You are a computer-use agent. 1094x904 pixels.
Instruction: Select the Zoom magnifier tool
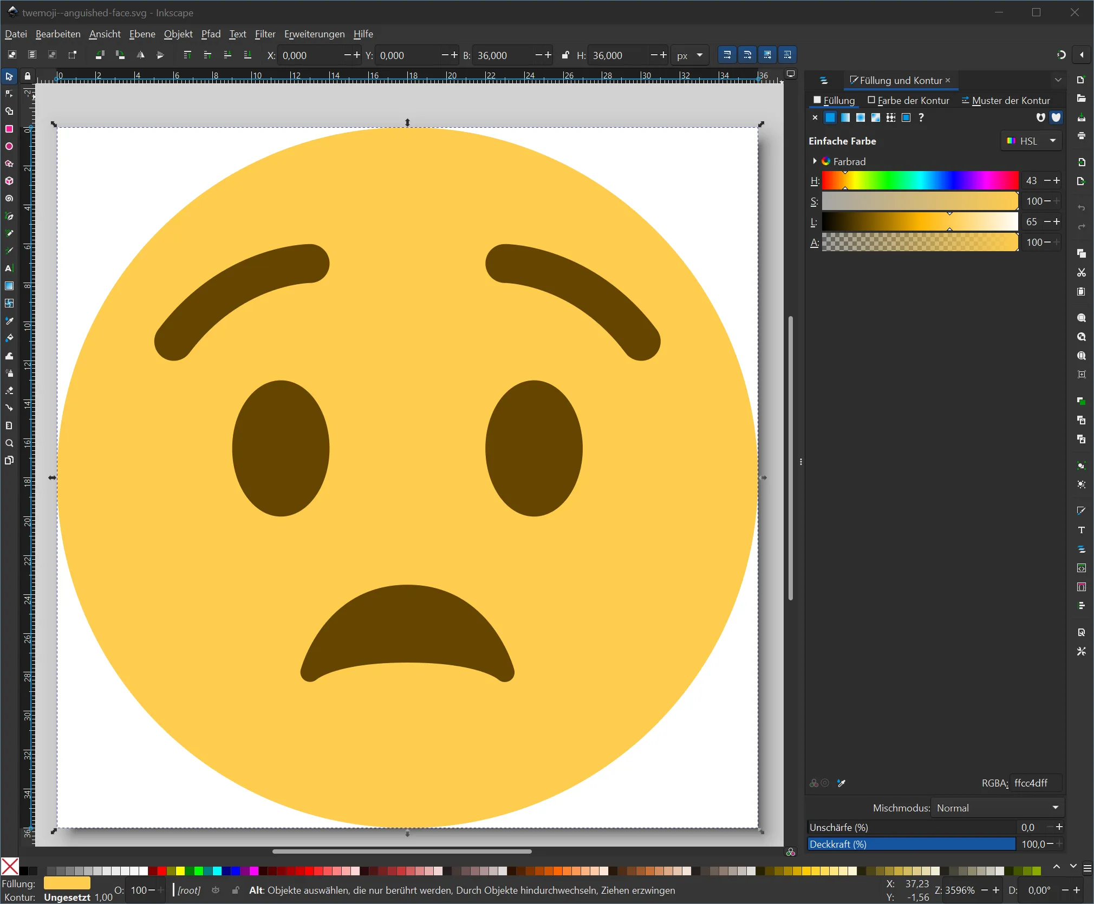9,443
